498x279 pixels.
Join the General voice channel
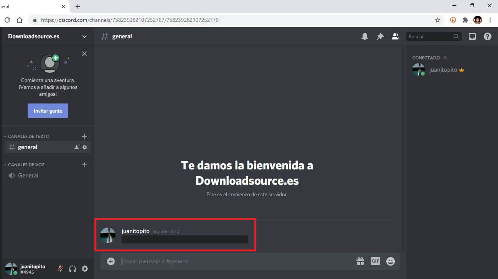48,176
